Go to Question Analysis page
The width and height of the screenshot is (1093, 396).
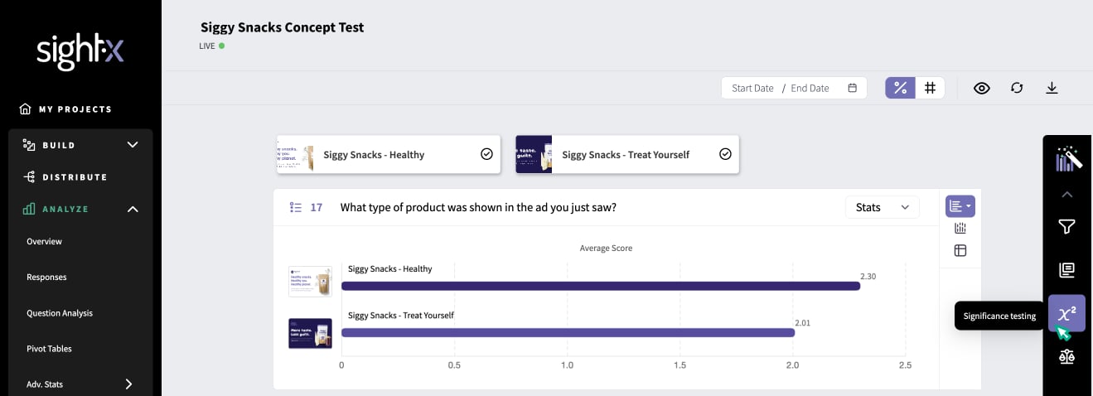pyautogui.click(x=60, y=313)
